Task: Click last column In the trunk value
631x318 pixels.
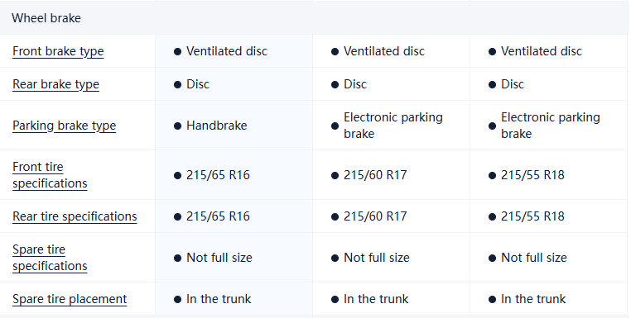Action: pyautogui.click(x=533, y=299)
